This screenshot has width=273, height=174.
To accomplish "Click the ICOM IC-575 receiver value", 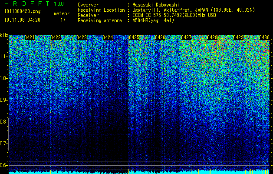I will point(174,15).
